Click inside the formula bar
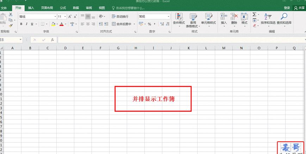Screen dimensions: 306x154 click(x=181, y=40)
